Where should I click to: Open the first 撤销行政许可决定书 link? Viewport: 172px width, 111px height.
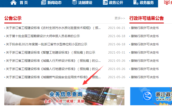(145, 28)
